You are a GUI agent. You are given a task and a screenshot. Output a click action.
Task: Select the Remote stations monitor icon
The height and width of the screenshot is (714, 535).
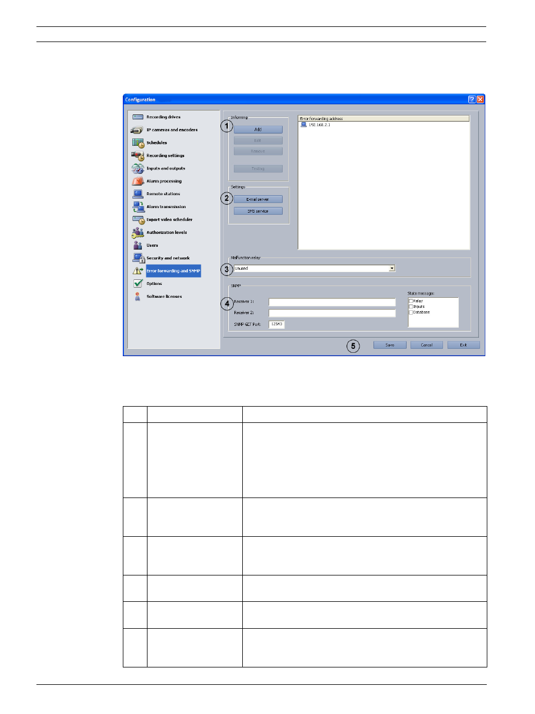[x=138, y=194]
